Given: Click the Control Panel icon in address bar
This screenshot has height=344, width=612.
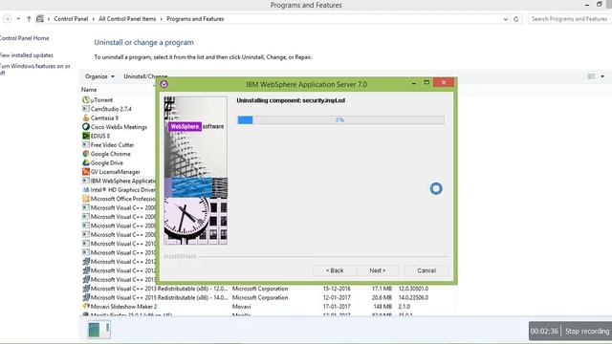Looking at the screenshot, I should click(40, 19).
